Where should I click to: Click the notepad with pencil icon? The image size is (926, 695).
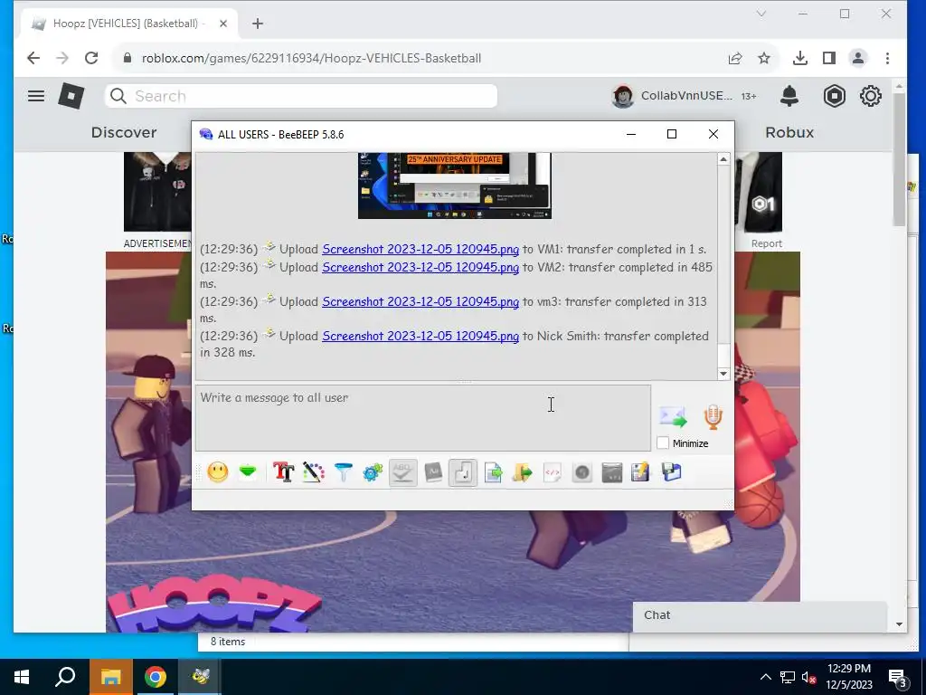pyautogui.click(x=641, y=472)
